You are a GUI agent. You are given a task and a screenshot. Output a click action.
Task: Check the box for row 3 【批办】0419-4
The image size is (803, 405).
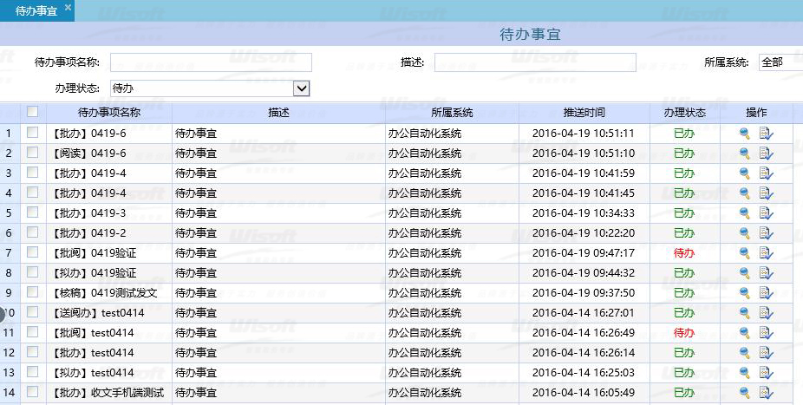(33, 173)
